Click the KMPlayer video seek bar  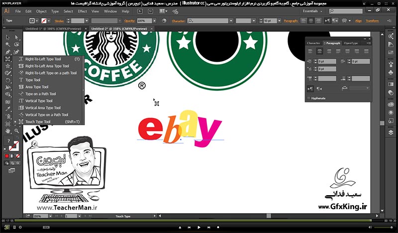(193, 221)
